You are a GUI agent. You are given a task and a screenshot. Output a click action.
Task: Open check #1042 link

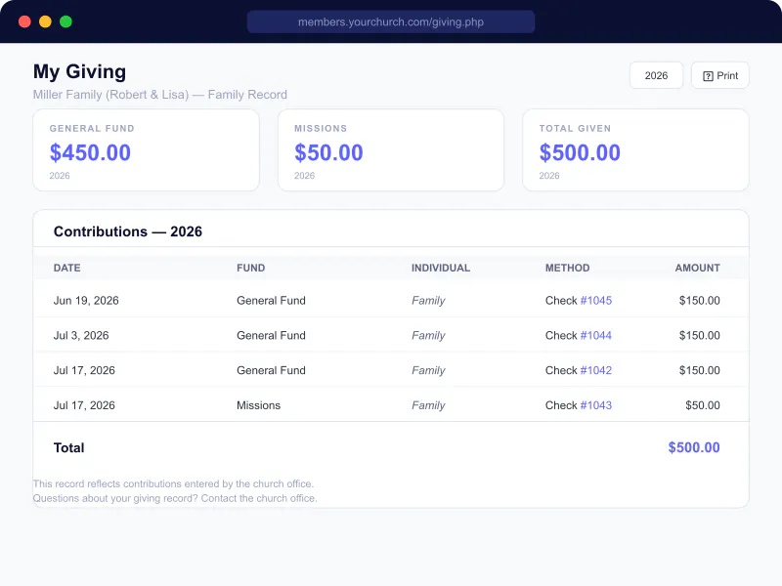click(596, 370)
